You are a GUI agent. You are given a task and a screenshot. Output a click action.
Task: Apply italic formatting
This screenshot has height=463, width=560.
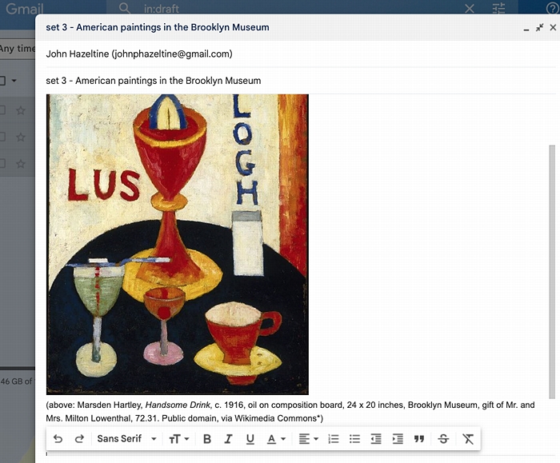click(228, 439)
